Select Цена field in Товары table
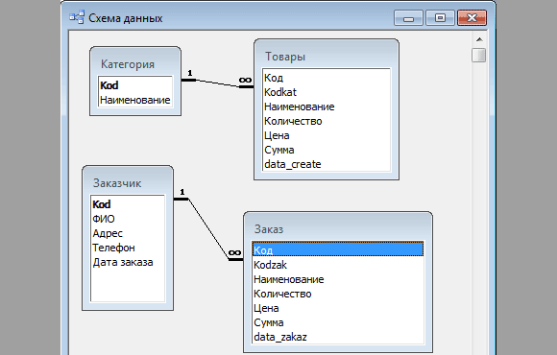Screen dimensions: 557x355 [327, 135]
